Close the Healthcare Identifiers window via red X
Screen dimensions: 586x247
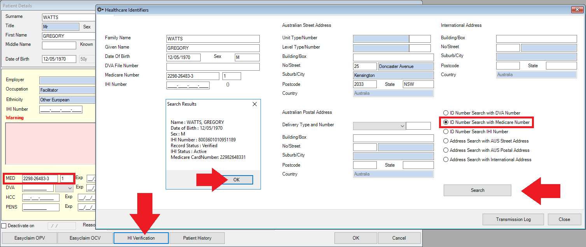pyautogui.click(x=577, y=10)
